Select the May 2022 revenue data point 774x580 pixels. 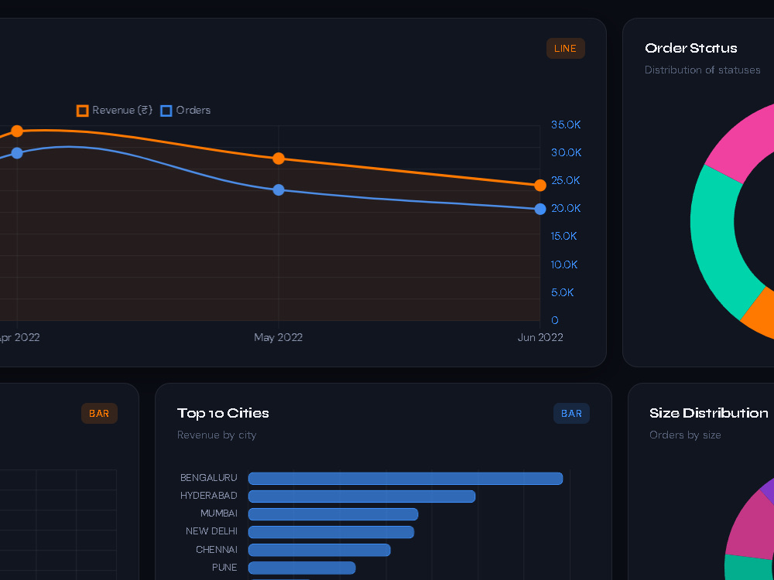[x=279, y=159]
